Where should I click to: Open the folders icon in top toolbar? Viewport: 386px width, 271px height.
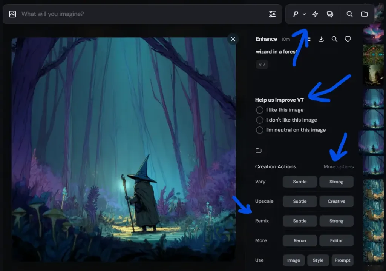point(365,14)
